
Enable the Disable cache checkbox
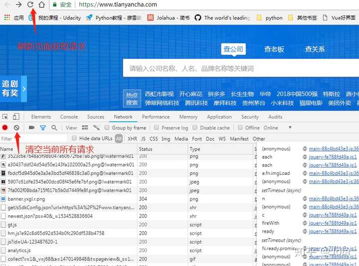[195, 128]
